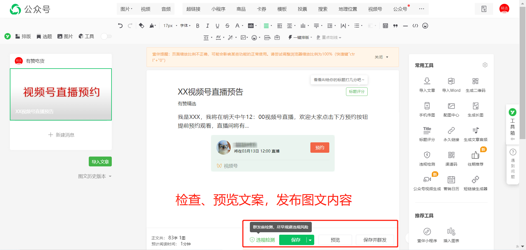Image resolution: width=526 pixels, height=250 pixels.
Task: Apply underline formatting
Action: tap(217, 26)
